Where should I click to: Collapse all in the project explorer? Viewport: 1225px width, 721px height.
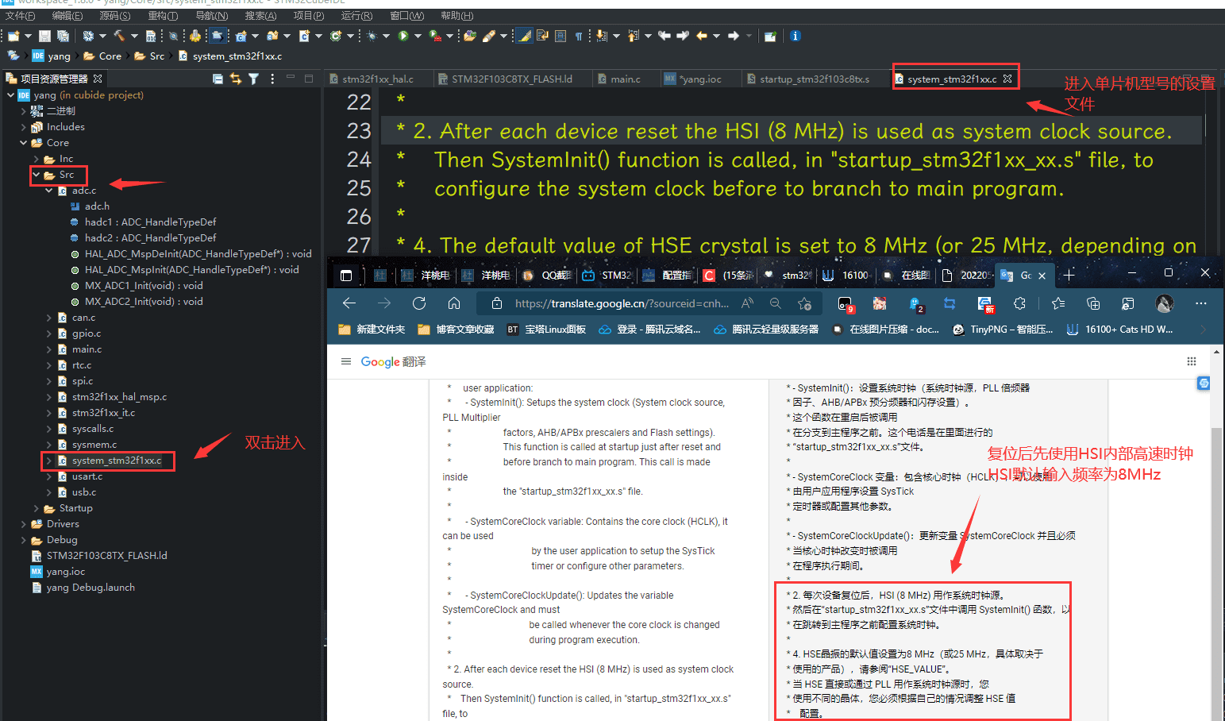[x=218, y=79]
